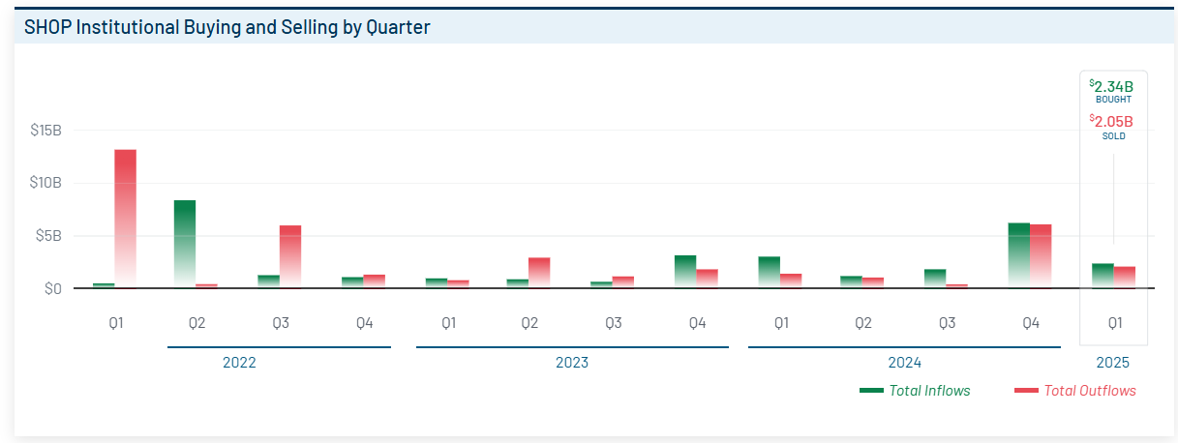Select the Q1 2022 red outflows bar
Screen dimensions: 1178x443
pos(125,219)
